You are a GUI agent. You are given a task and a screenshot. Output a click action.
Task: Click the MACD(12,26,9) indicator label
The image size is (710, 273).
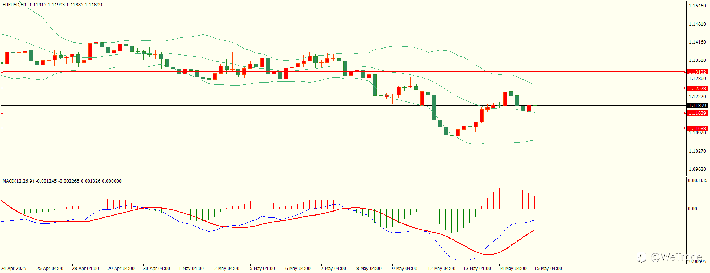[18, 181]
